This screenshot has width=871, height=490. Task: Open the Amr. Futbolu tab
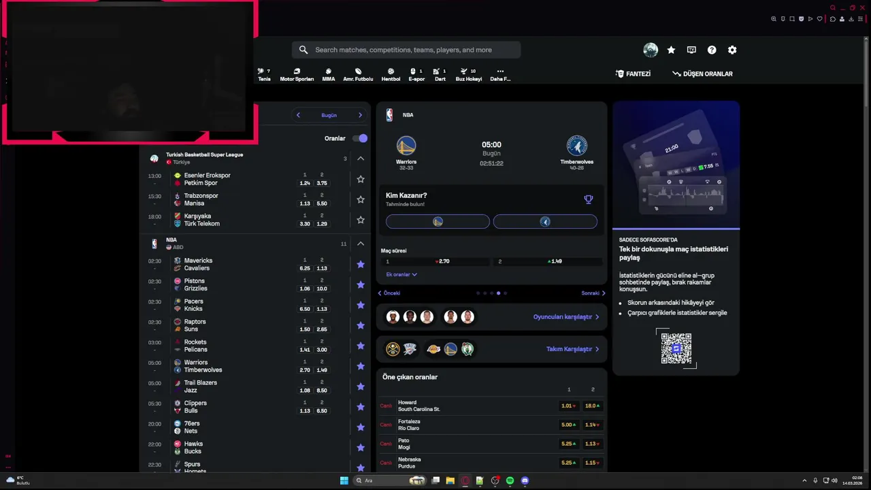(x=358, y=74)
